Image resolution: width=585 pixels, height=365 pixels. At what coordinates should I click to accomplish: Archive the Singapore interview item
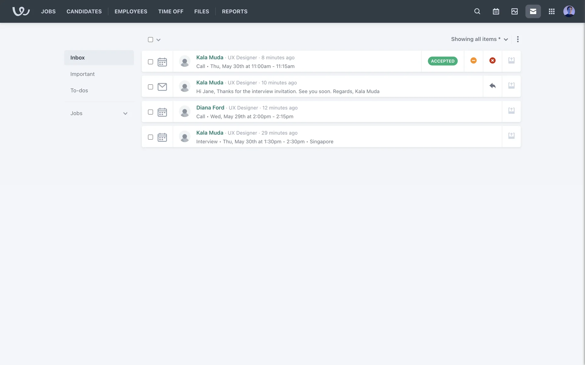click(x=511, y=136)
